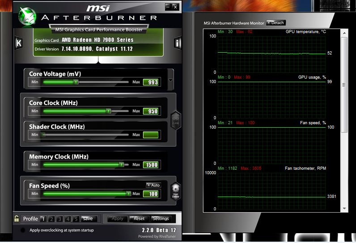Click hardware monitor scrollbar up arrow

click(344, 33)
